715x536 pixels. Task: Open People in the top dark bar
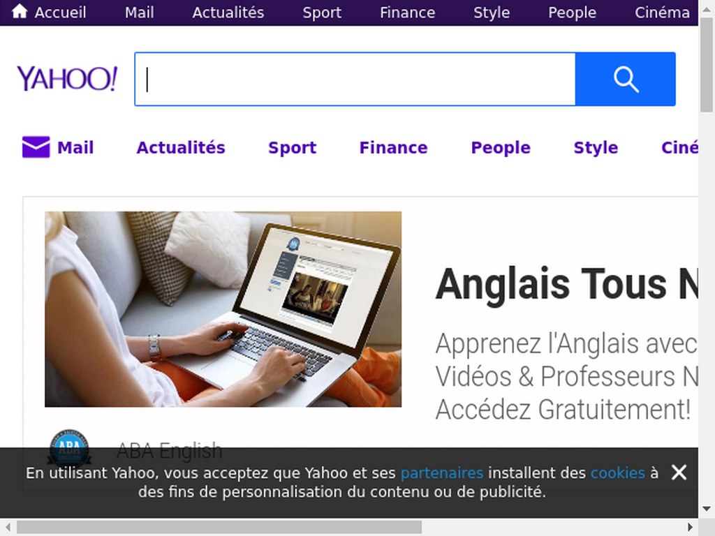(x=573, y=13)
